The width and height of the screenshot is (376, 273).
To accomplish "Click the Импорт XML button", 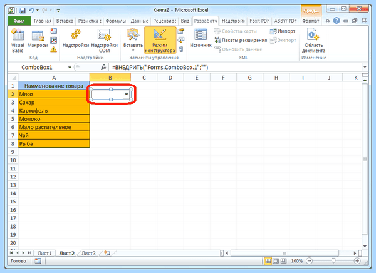I will 283,31.
